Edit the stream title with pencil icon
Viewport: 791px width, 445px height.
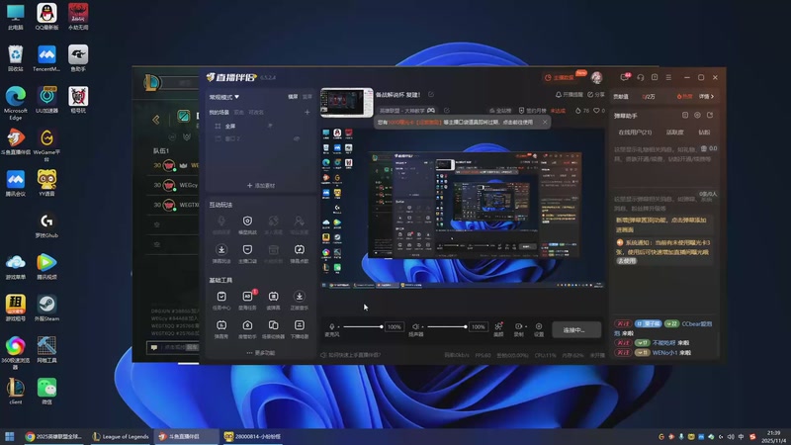pos(431,94)
